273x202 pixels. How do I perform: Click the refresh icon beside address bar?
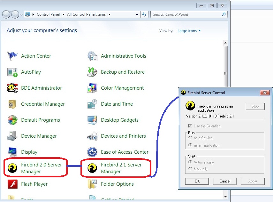point(144,14)
